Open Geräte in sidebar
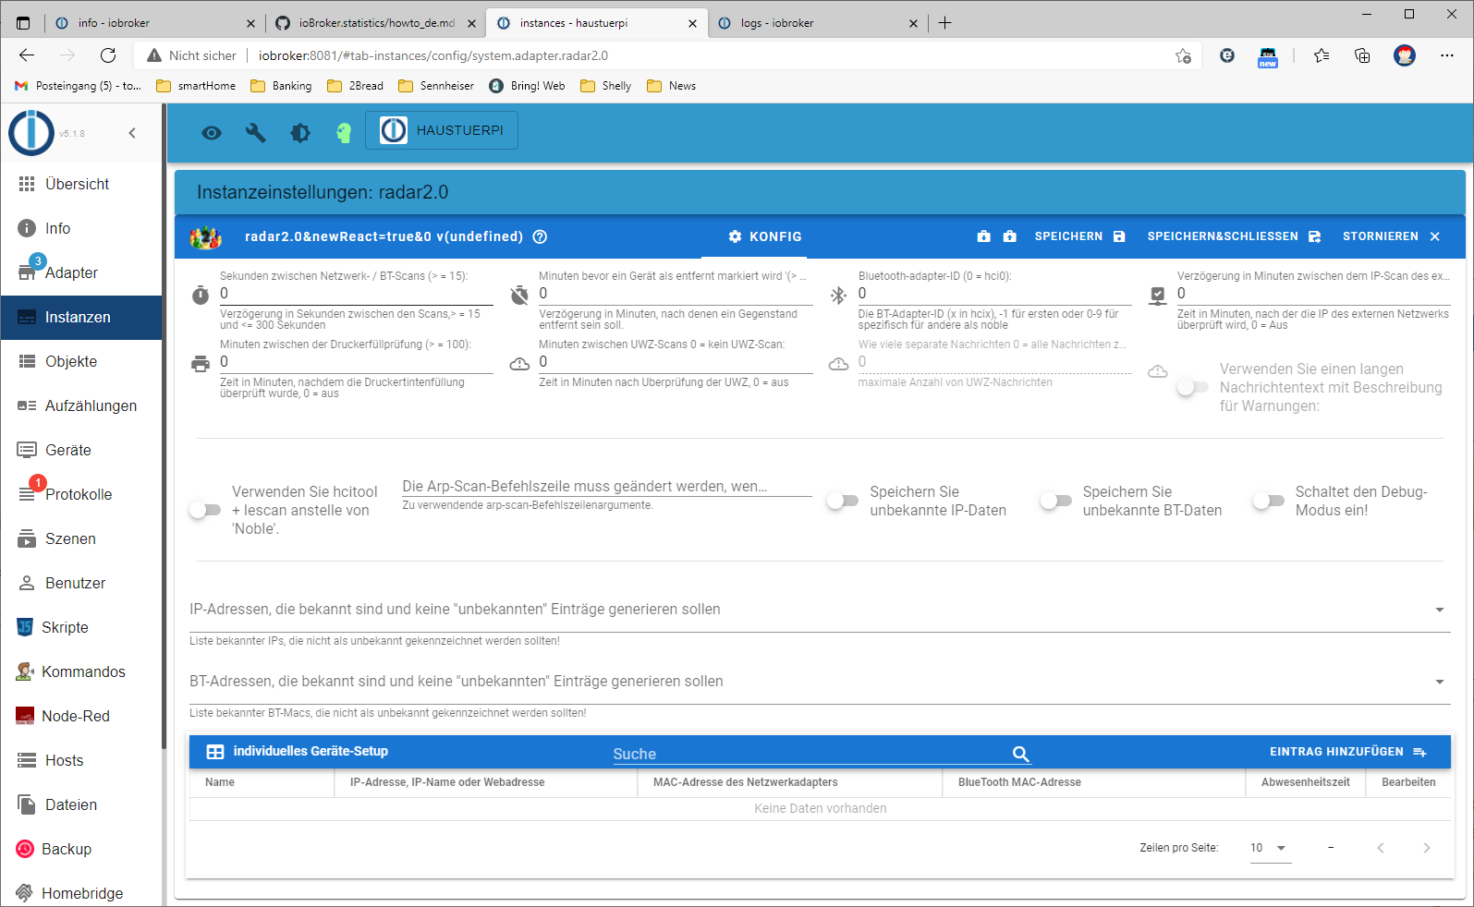Viewport: 1474px width, 907px height. 81,450
